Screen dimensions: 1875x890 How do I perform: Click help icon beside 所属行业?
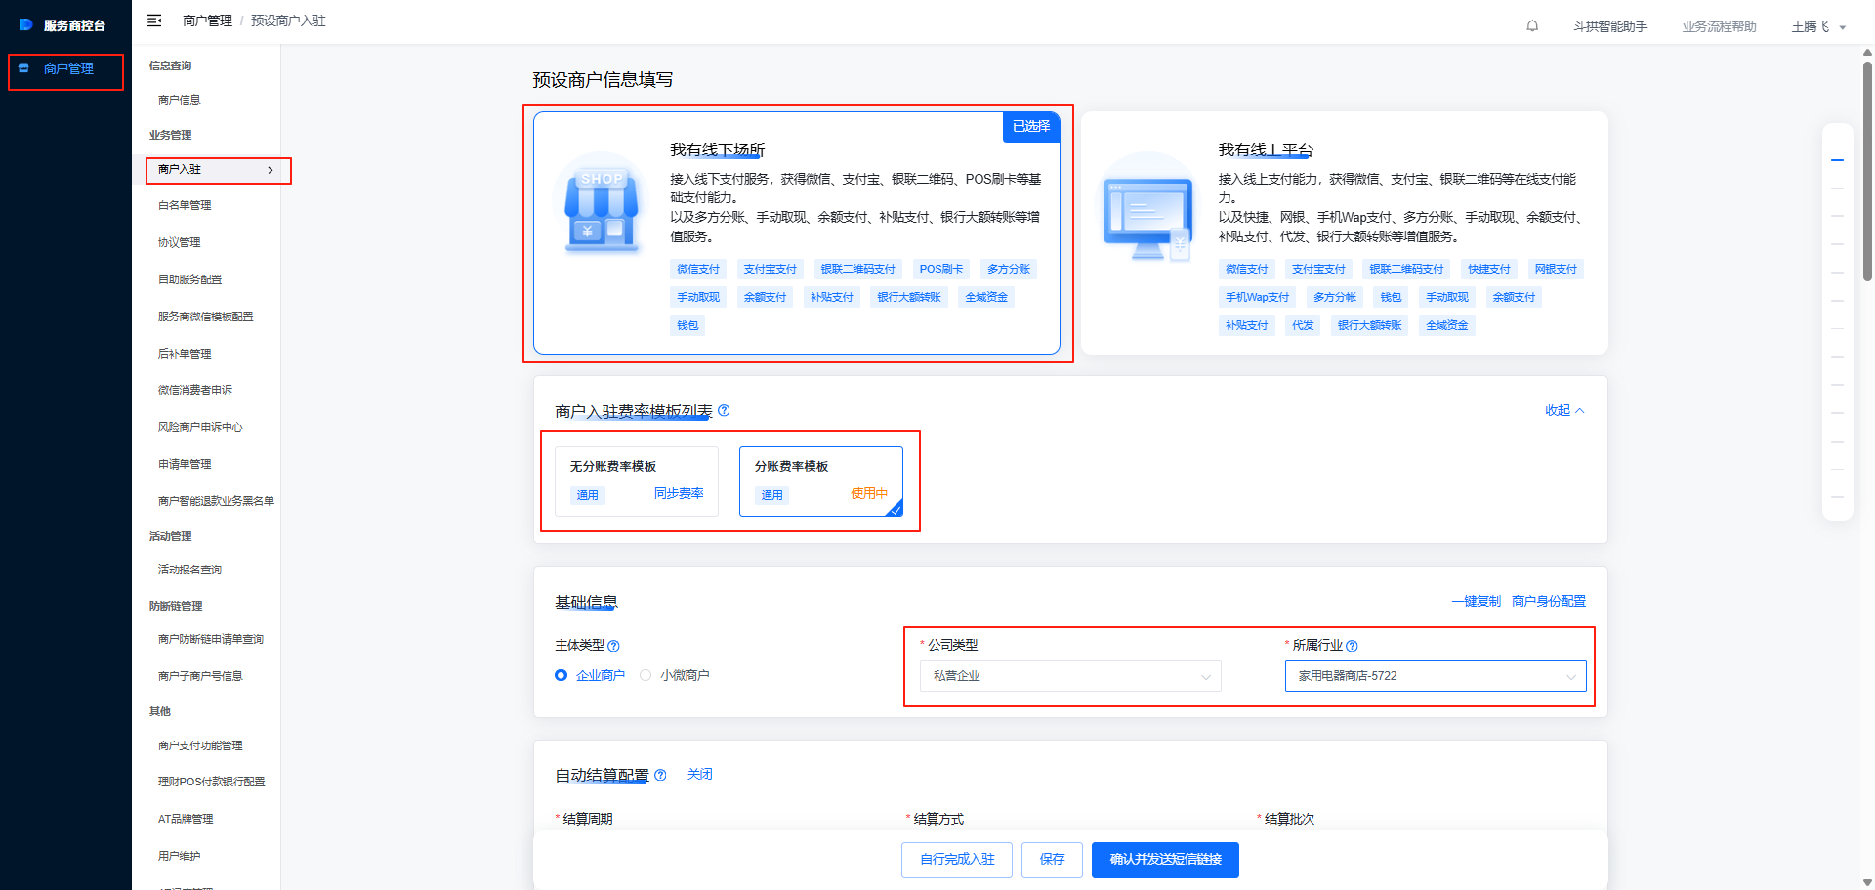(x=1352, y=646)
